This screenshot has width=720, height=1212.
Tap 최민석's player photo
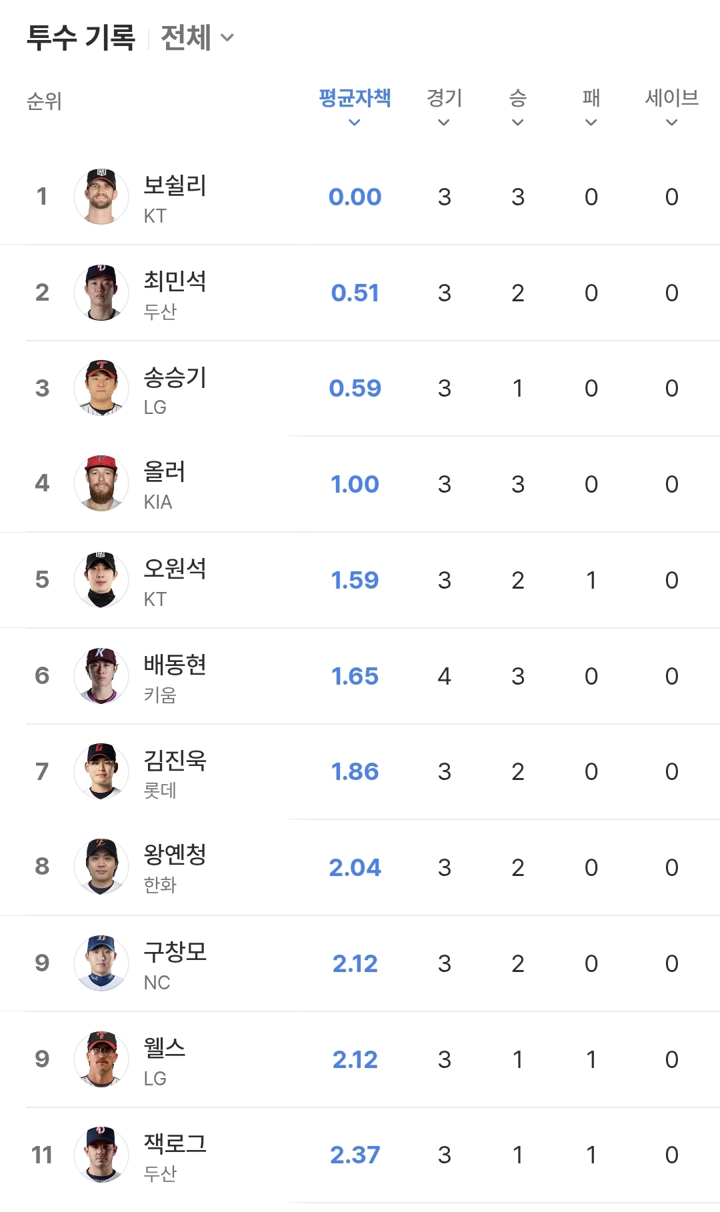click(101, 293)
